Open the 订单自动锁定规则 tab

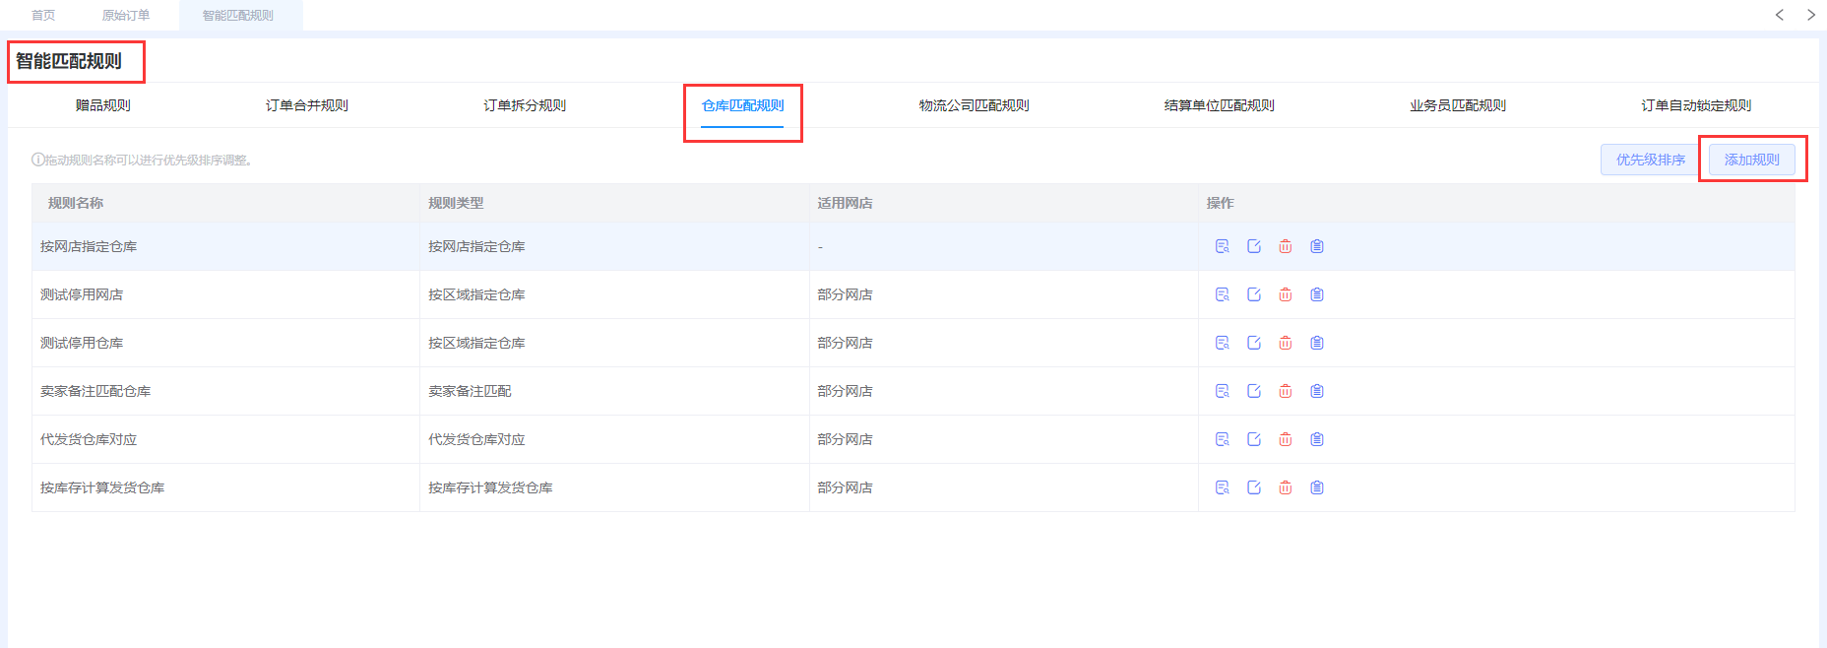[x=1696, y=105]
